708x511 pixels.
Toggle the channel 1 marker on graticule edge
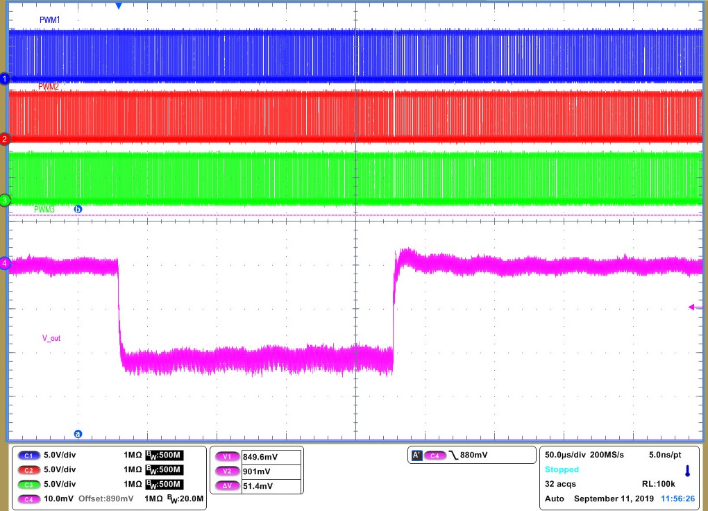(x=4, y=79)
